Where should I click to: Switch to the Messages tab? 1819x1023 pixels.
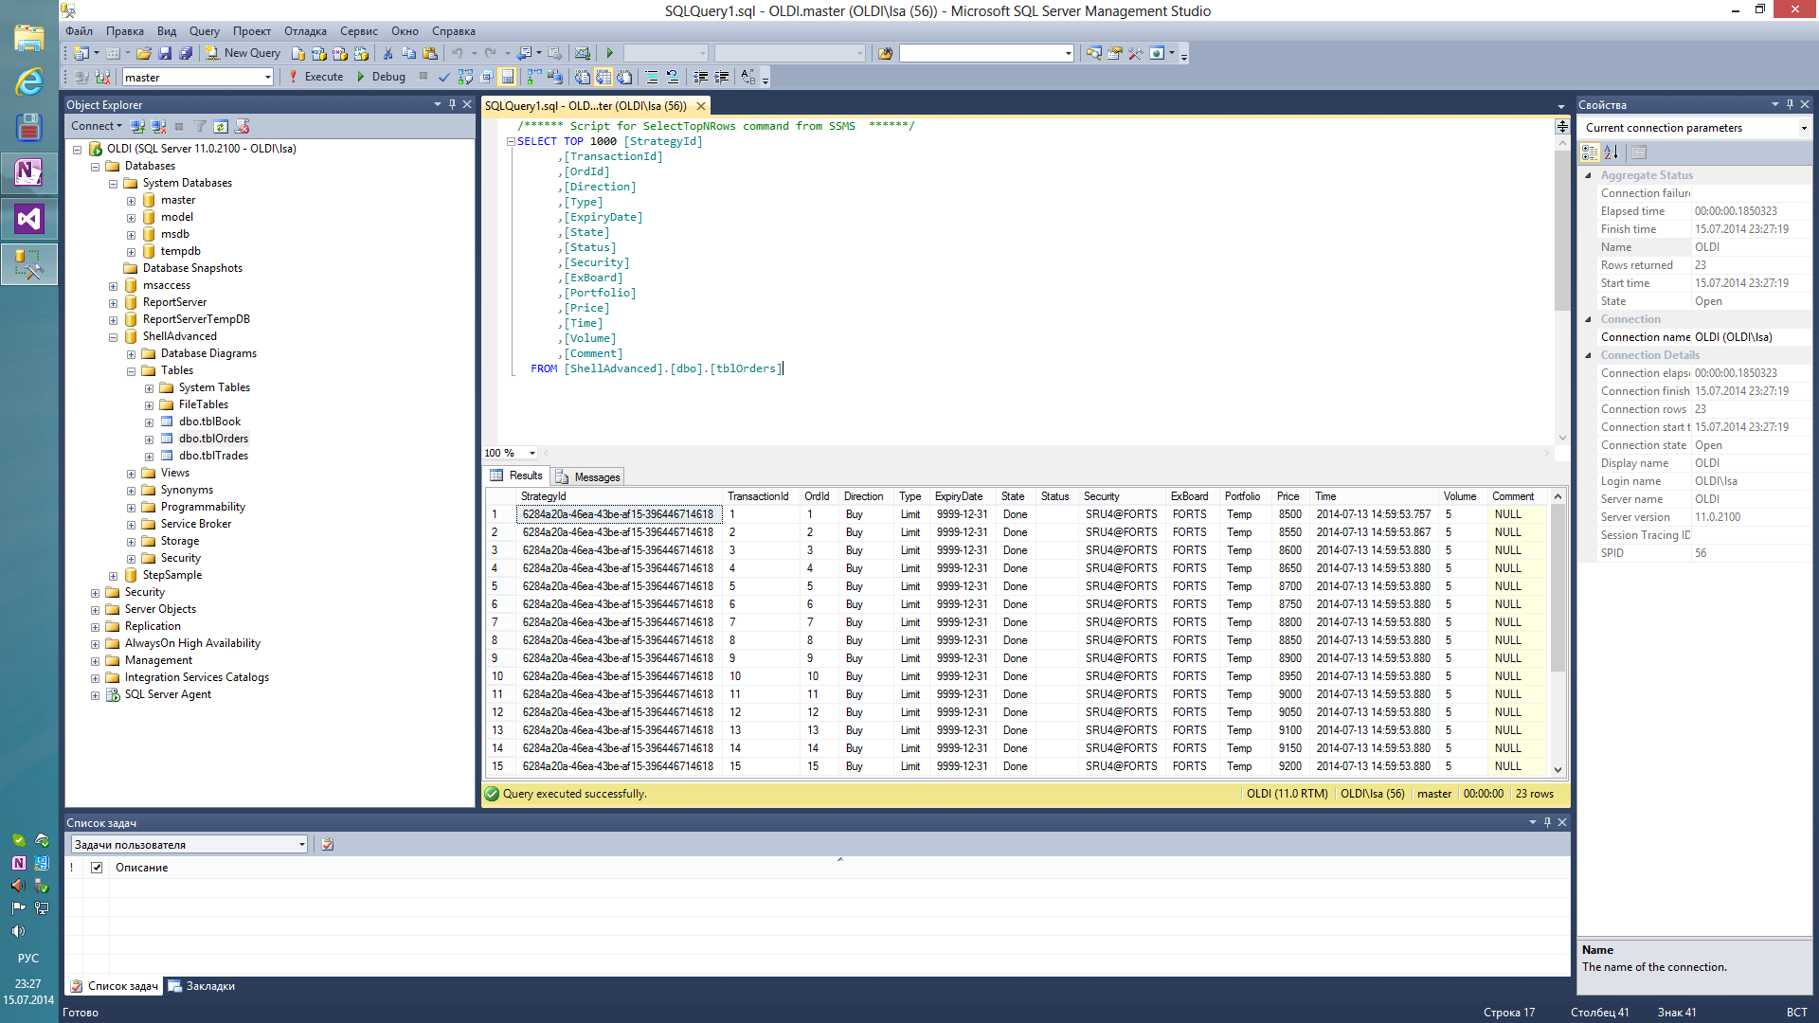click(x=588, y=476)
